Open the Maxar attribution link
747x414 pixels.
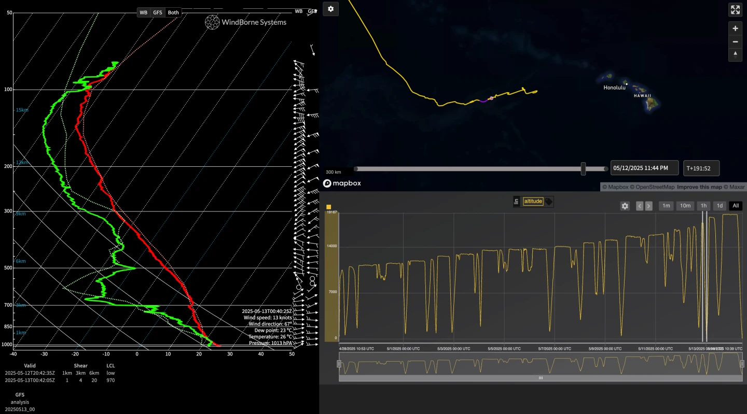click(734, 187)
